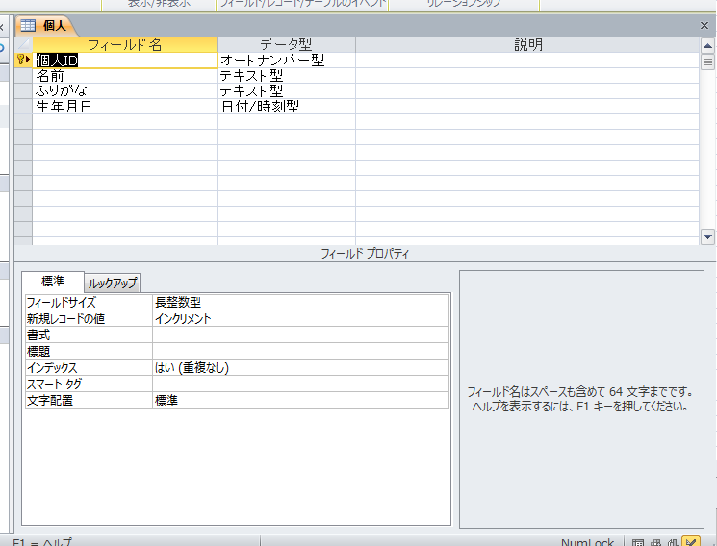Click the table icon on the 個人 tab
This screenshot has height=546, width=717.
click(28, 26)
